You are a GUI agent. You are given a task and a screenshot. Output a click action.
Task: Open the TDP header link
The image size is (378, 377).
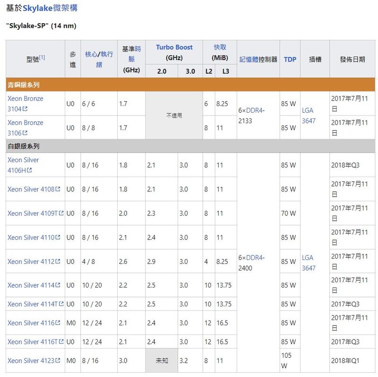point(290,60)
